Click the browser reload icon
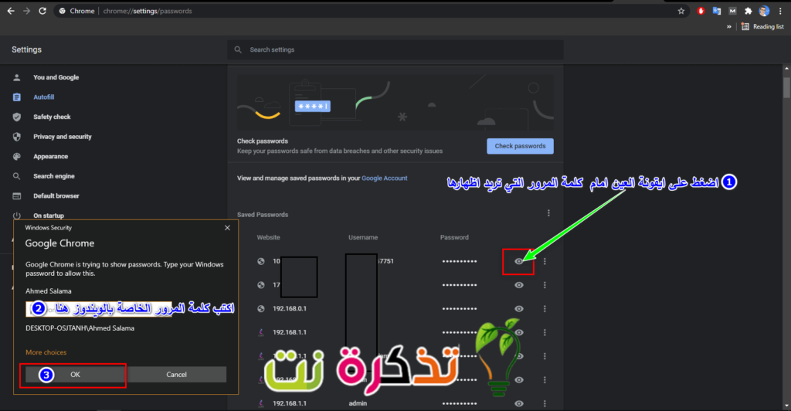Screen dimensions: 791x411 42,11
